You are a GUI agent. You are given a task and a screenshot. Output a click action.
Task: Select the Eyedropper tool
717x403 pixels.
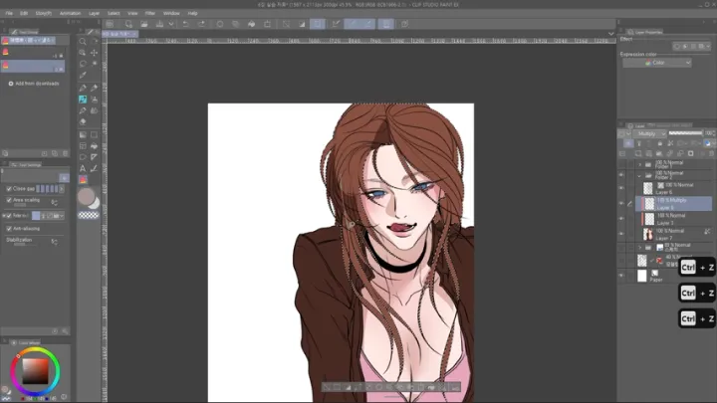click(x=83, y=75)
